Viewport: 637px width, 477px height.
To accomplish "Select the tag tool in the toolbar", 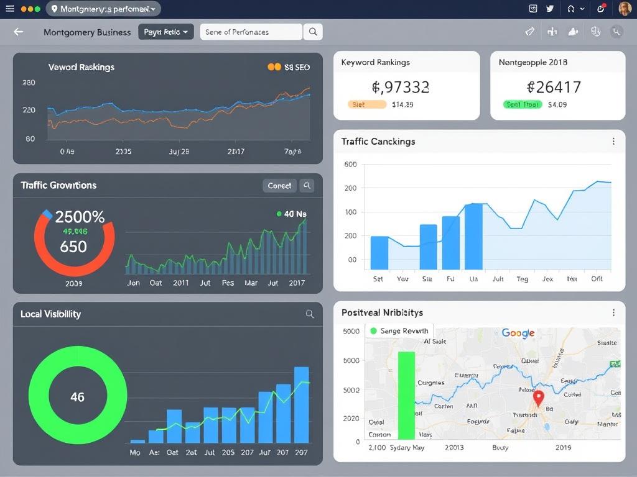I will point(529,32).
